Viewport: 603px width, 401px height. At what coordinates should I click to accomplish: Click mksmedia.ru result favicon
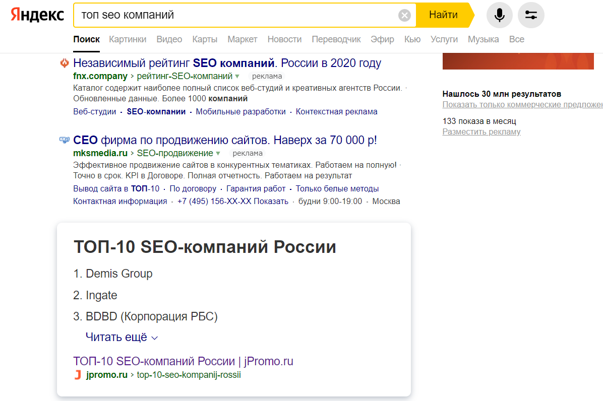click(x=64, y=141)
